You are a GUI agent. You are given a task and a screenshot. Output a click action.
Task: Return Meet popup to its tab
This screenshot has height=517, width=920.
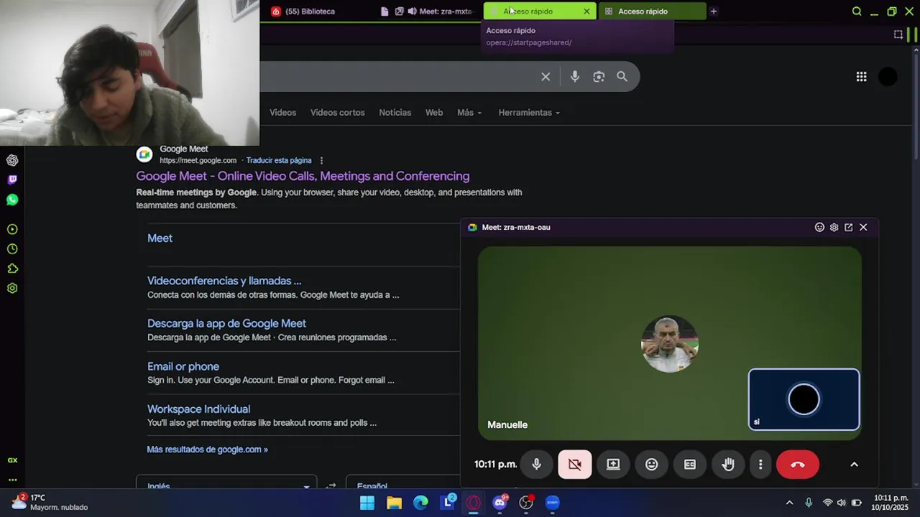[849, 227]
